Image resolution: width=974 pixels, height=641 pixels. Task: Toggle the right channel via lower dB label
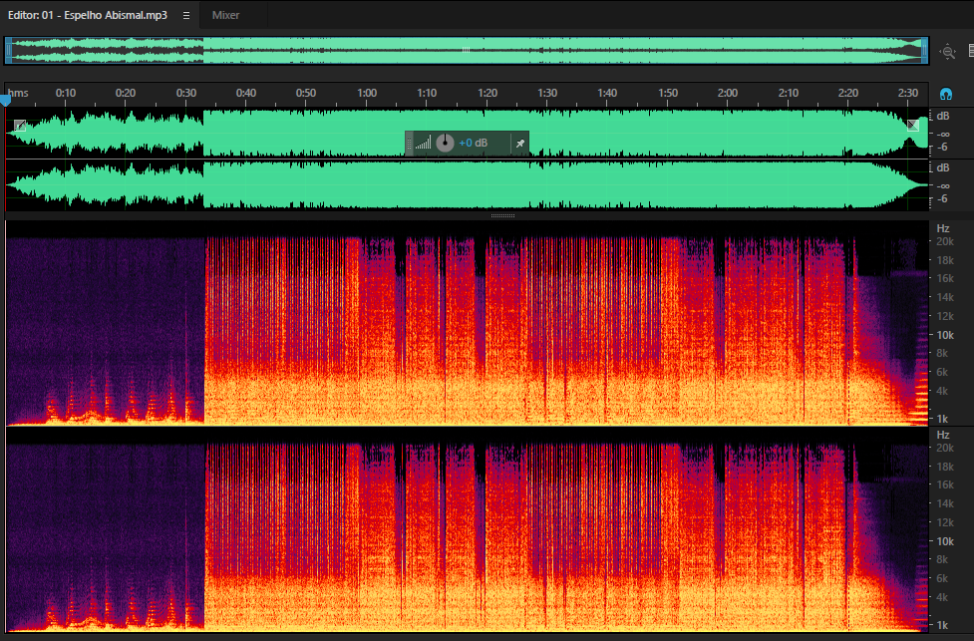pos(943,167)
